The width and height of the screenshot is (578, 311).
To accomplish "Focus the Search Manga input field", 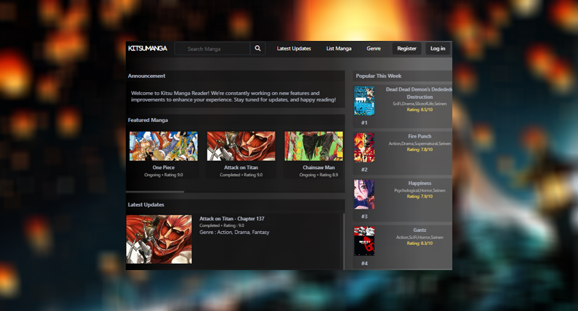I will coord(212,48).
